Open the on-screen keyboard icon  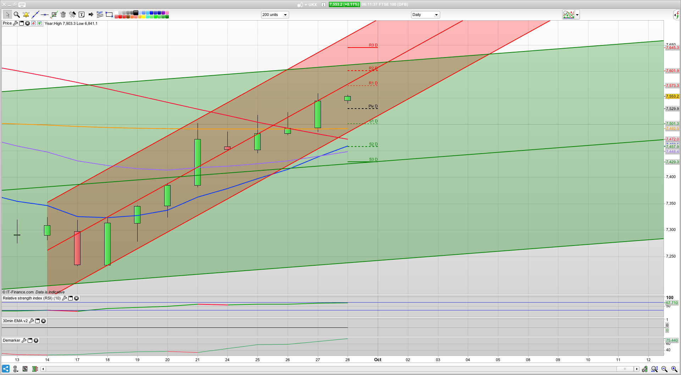click(x=22, y=5)
